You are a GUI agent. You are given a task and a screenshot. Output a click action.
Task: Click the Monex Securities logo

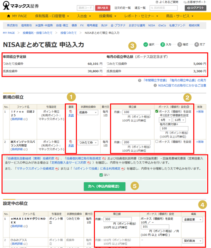(21, 6)
